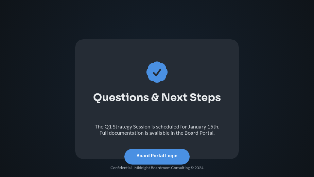
Task: Click the word "Midnight" in the footer
Action: pyautogui.click(x=142, y=168)
